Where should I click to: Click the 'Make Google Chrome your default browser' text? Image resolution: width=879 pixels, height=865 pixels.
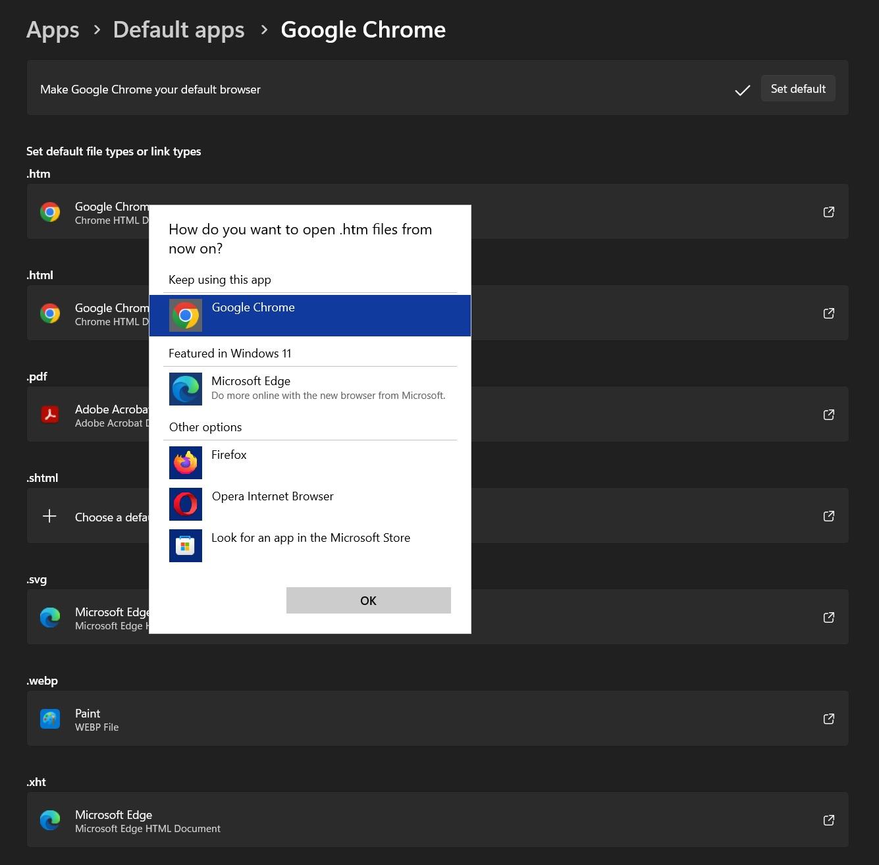tap(150, 90)
